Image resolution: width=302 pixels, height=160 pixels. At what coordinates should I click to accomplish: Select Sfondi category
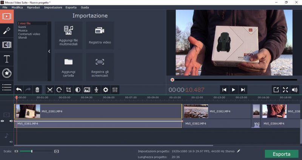click(x=22, y=37)
